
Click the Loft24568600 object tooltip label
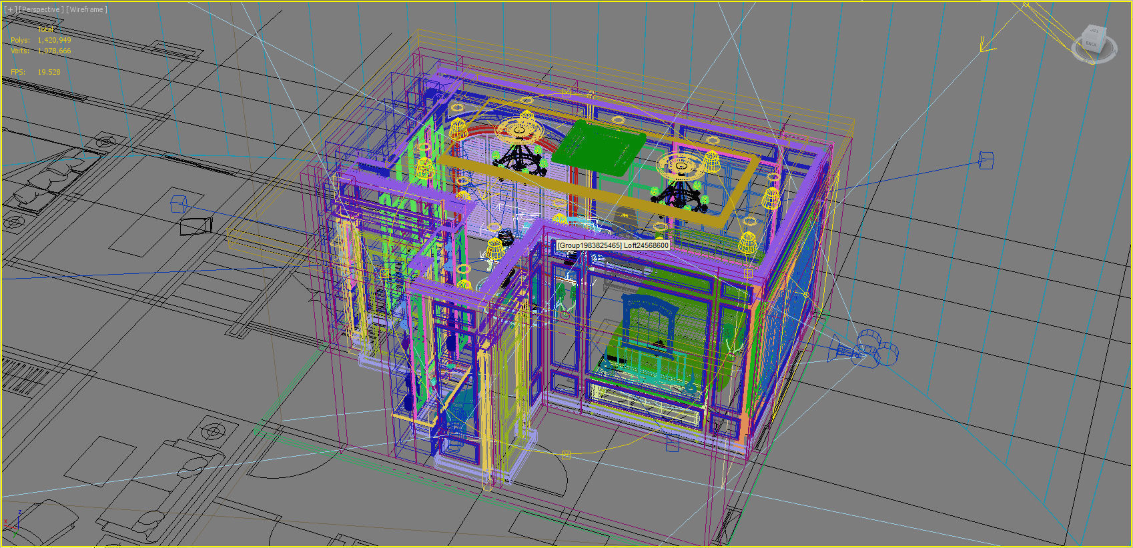click(x=613, y=245)
